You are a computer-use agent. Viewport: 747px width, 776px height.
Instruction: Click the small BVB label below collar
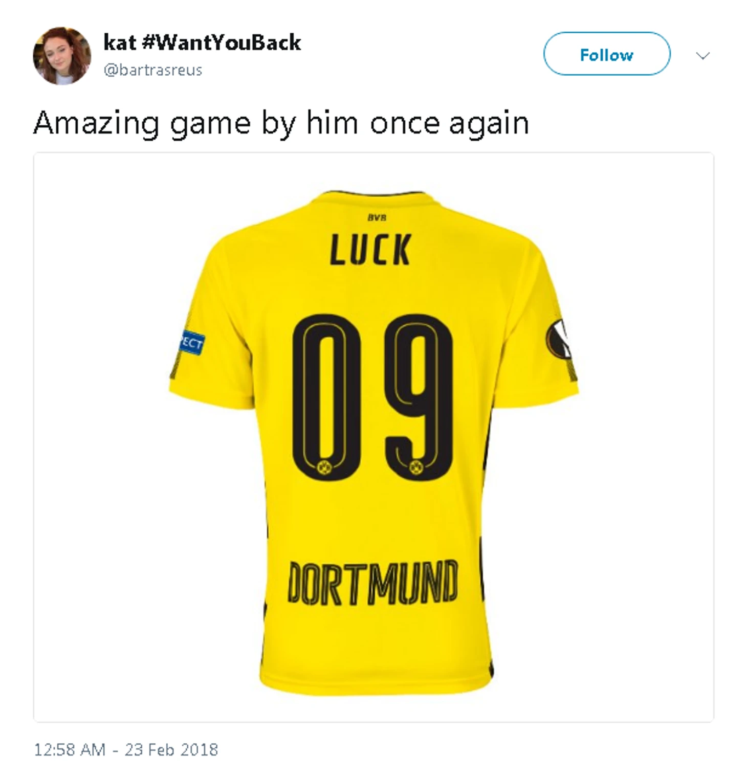pyautogui.click(x=377, y=217)
